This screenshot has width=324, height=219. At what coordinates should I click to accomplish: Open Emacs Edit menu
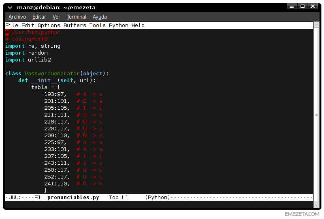28,25
